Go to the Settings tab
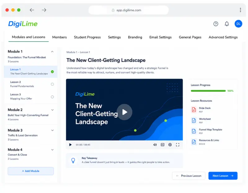The width and height of the screenshot is (248, 193). click(114, 37)
